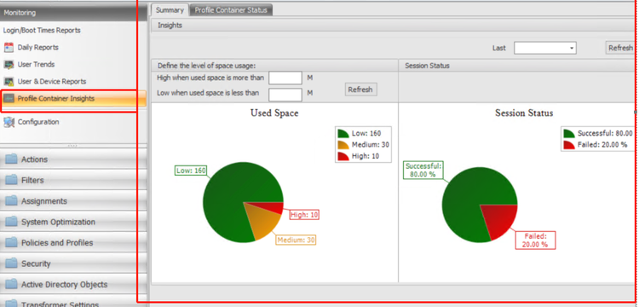Click the green Successful legend swatch
639x307 pixels.
click(569, 133)
